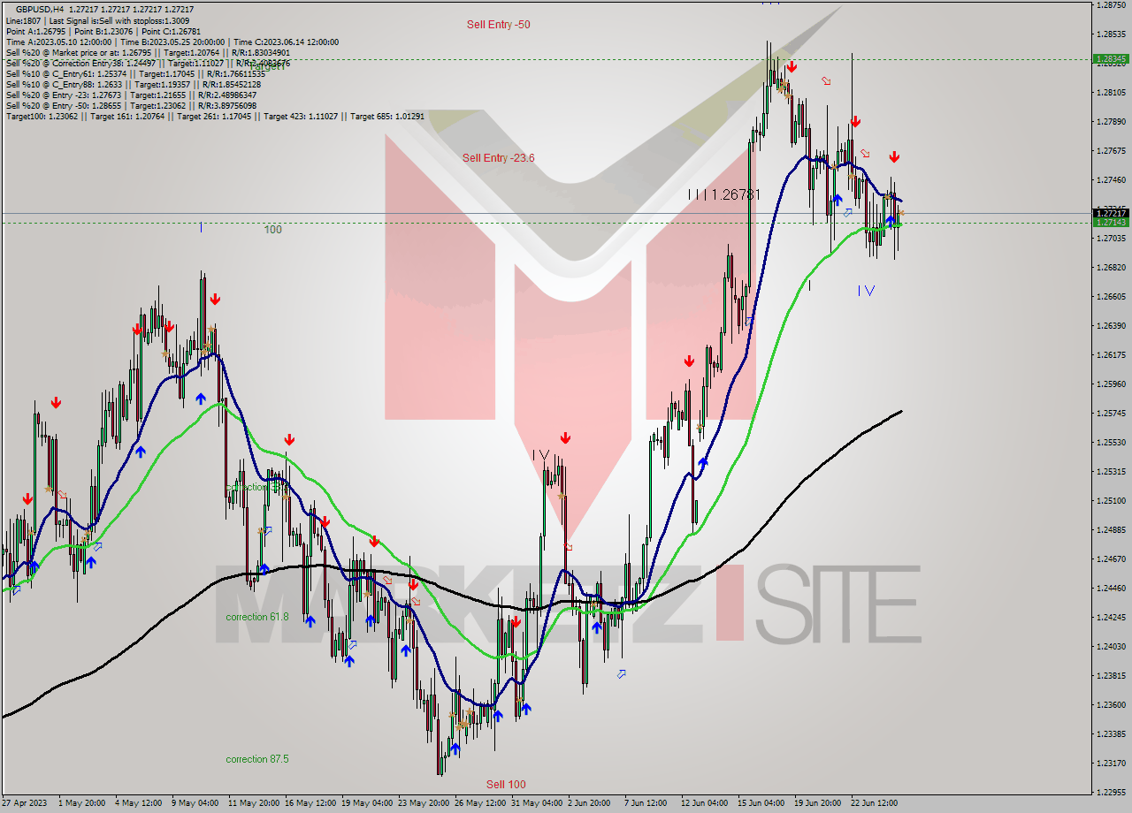The height and width of the screenshot is (813, 1132).
Task: Click the 'Sell 100' label at chart bottom
Action: [x=506, y=785]
